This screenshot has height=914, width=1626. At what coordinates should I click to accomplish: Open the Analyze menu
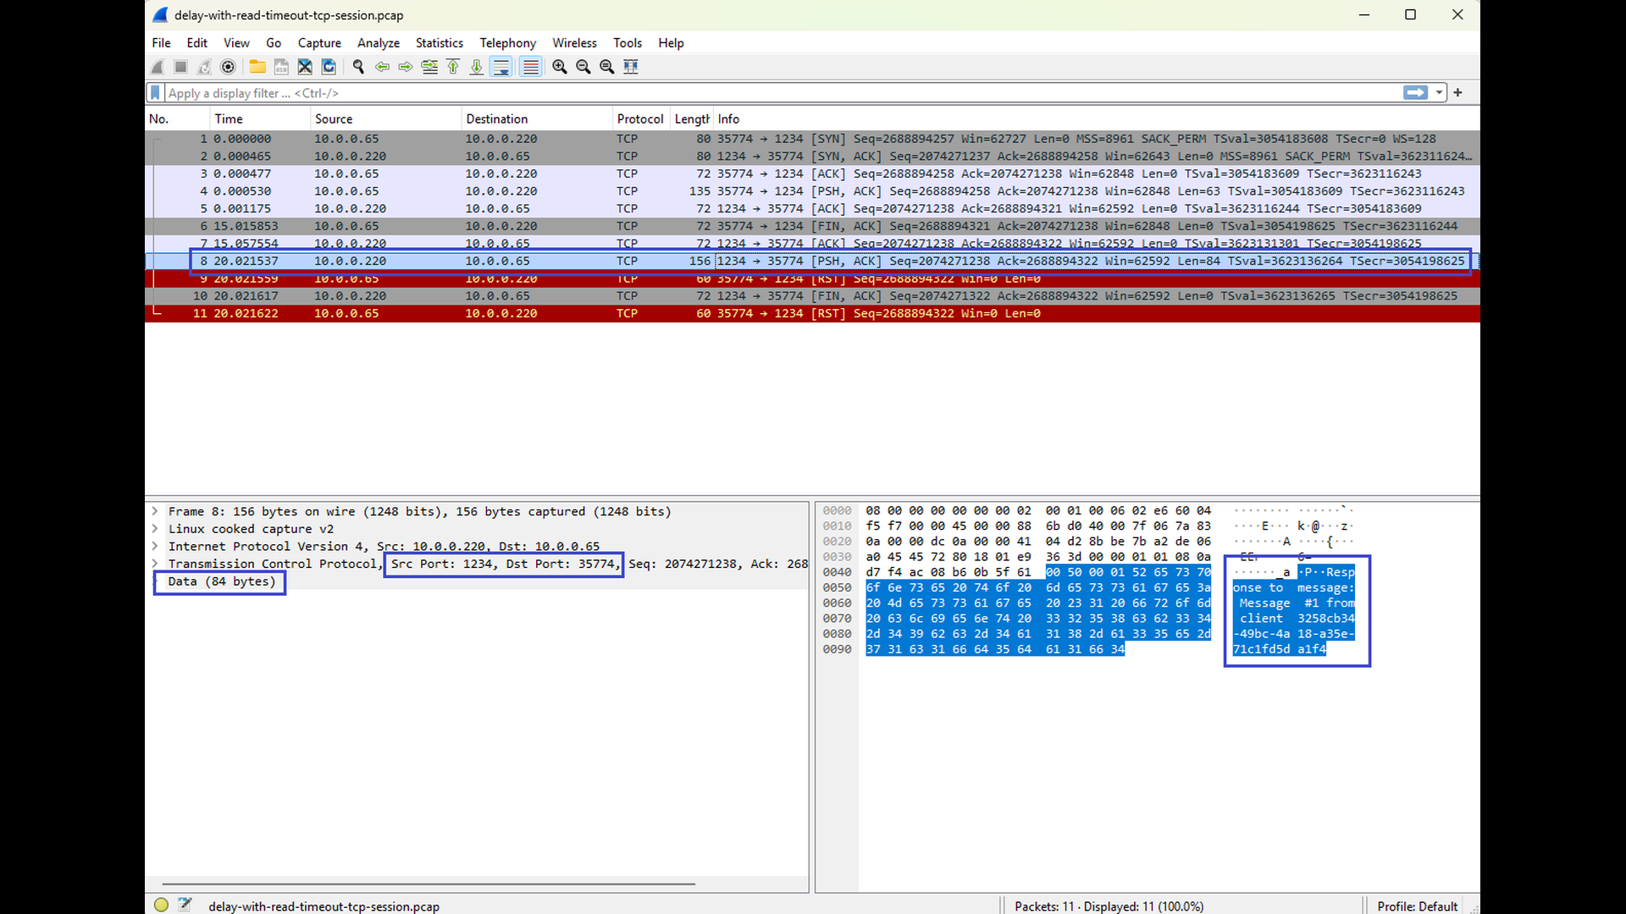[x=378, y=43]
